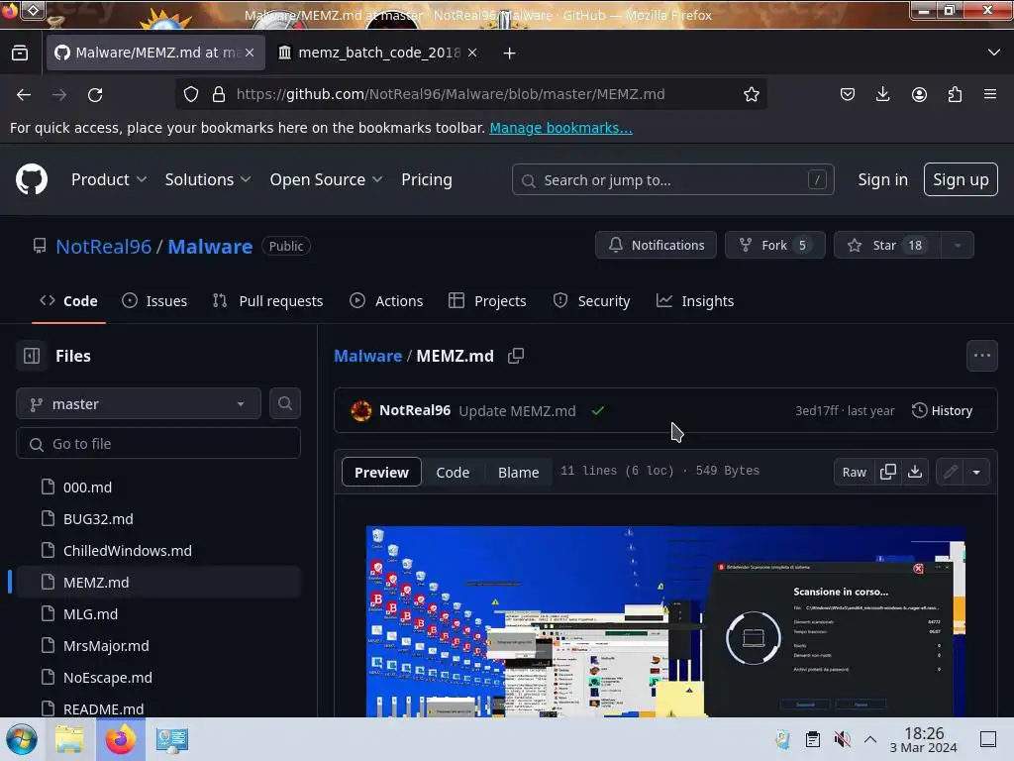Viewport: 1014px width, 761px height.
Task: Expand the Product menu
Action: (x=109, y=179)
